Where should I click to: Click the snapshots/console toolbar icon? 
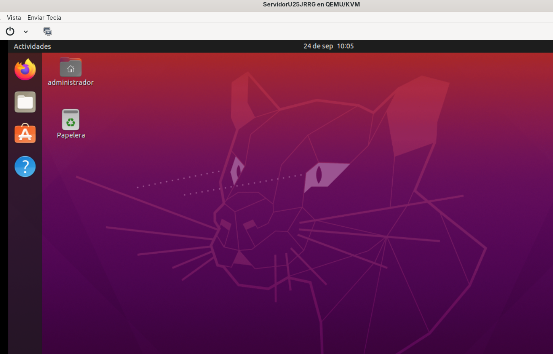[48, 31]
